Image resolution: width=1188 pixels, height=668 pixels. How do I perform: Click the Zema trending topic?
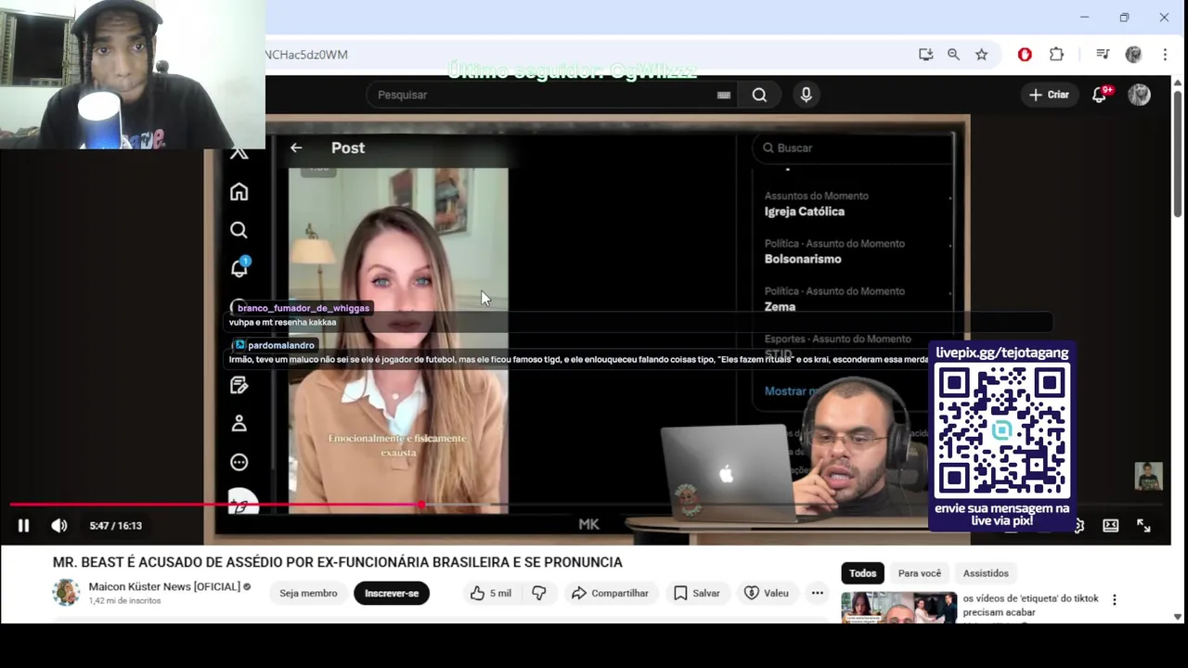[780, 306]
